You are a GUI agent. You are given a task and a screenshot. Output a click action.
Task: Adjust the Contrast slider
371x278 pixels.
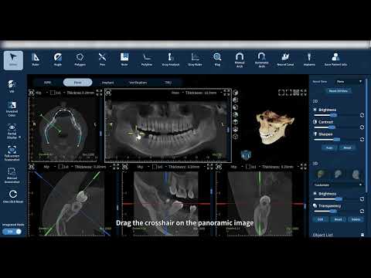(335, 127)
